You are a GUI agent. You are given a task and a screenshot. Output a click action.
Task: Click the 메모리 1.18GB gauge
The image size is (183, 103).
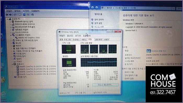click(69, 63)
